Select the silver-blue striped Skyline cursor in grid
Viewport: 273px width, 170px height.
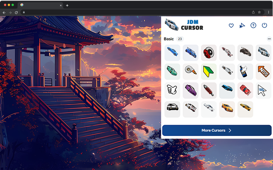[264, 53]
